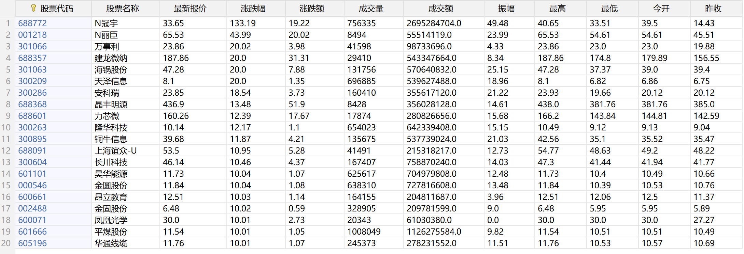
Task: Click the stock name 建龙微纳
Action: [x=111, y=58]
